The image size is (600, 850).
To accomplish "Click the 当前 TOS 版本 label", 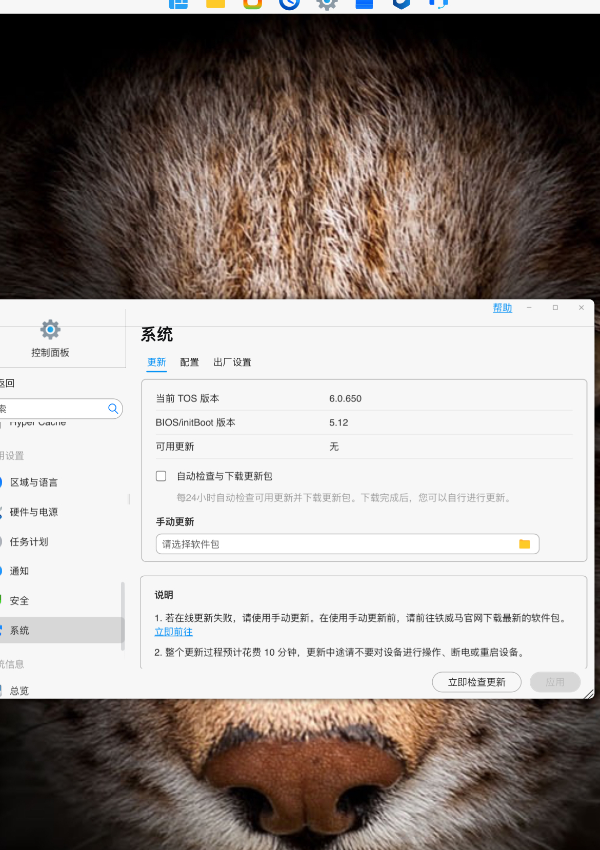I will (188, 399).
